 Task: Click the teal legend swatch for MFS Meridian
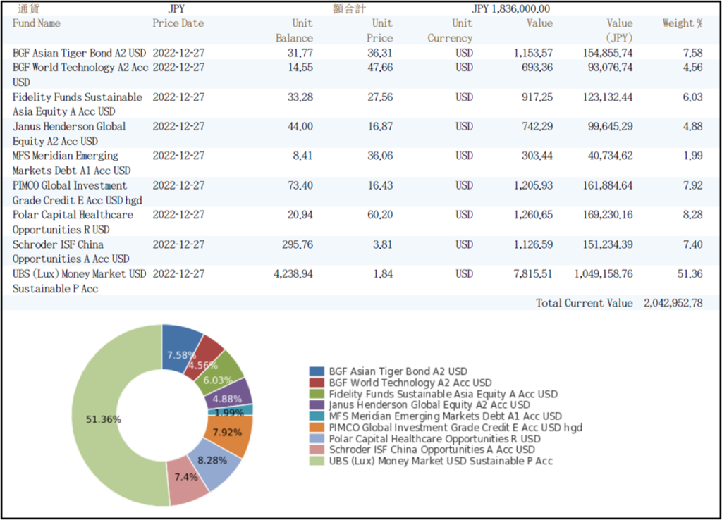tap(317, 416)
